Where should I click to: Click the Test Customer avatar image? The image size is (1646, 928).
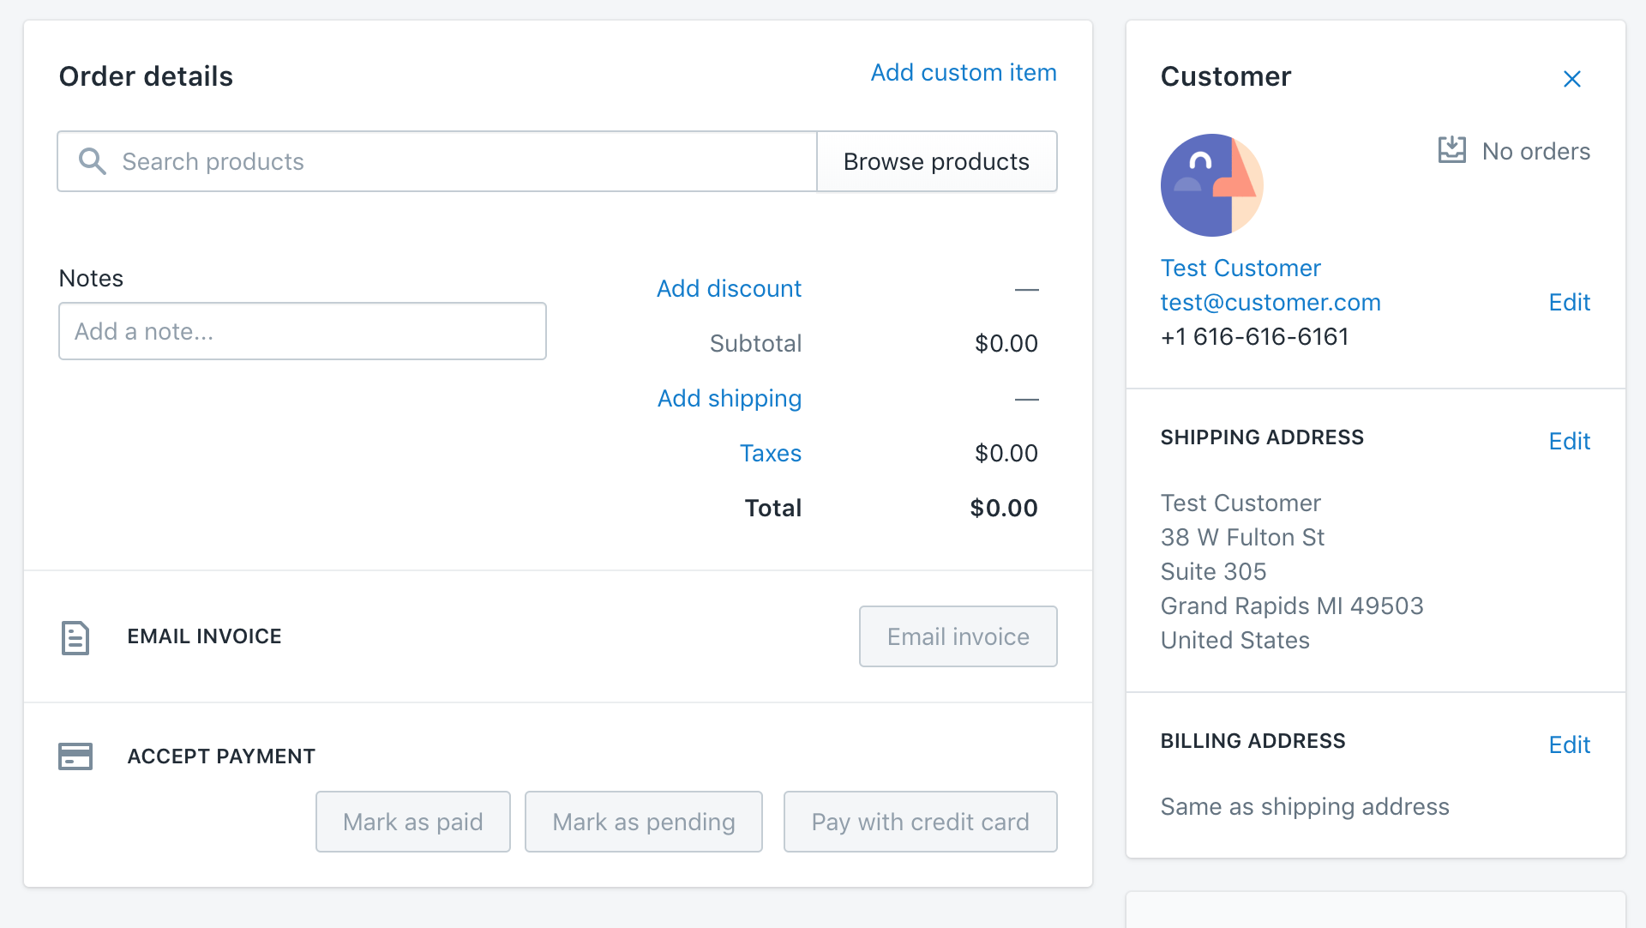click(1211, 184)
